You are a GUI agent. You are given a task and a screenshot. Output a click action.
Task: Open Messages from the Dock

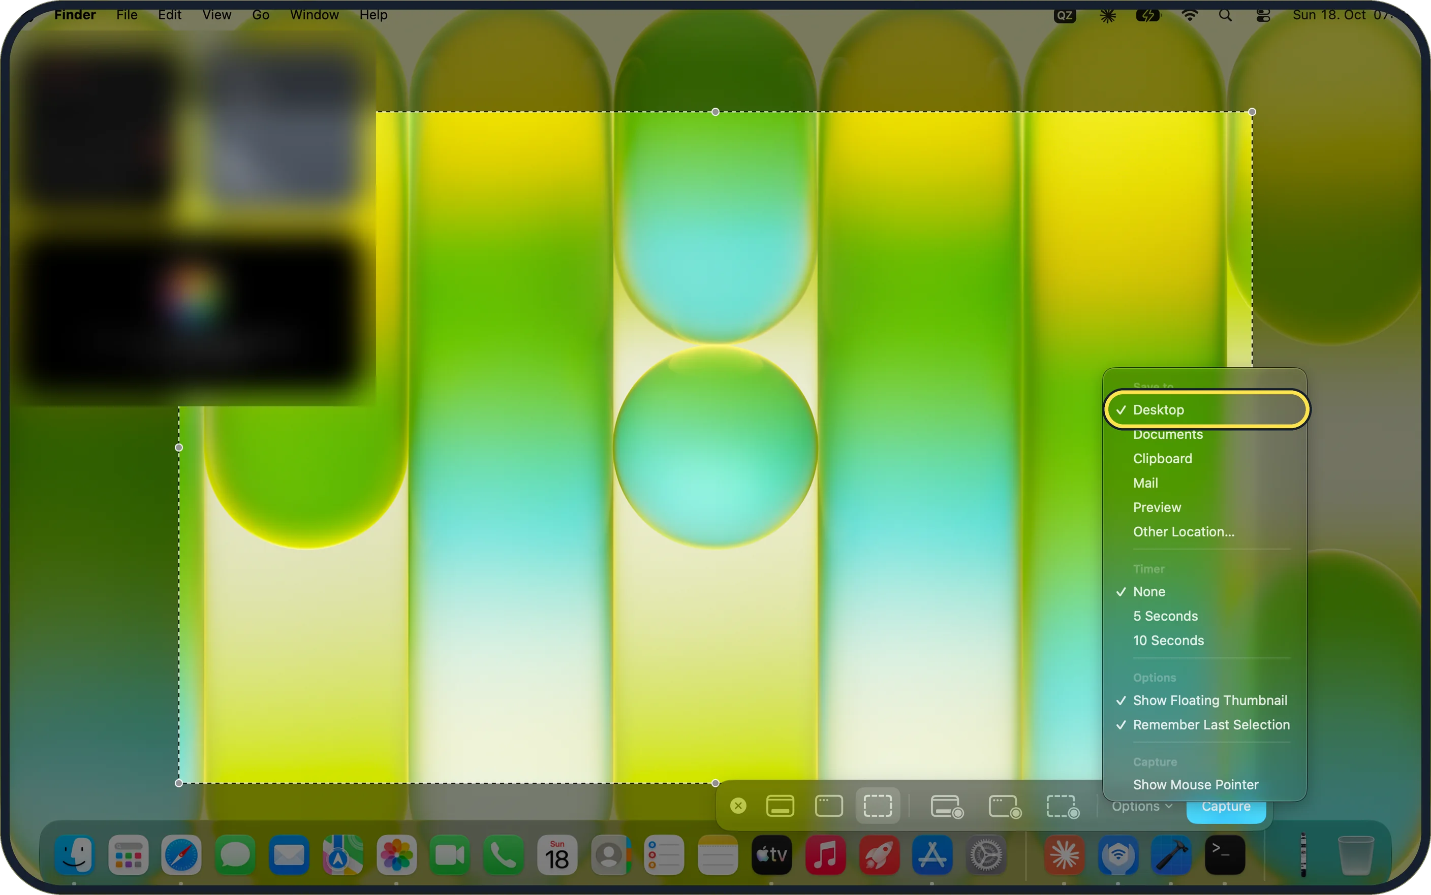[235, 855]
